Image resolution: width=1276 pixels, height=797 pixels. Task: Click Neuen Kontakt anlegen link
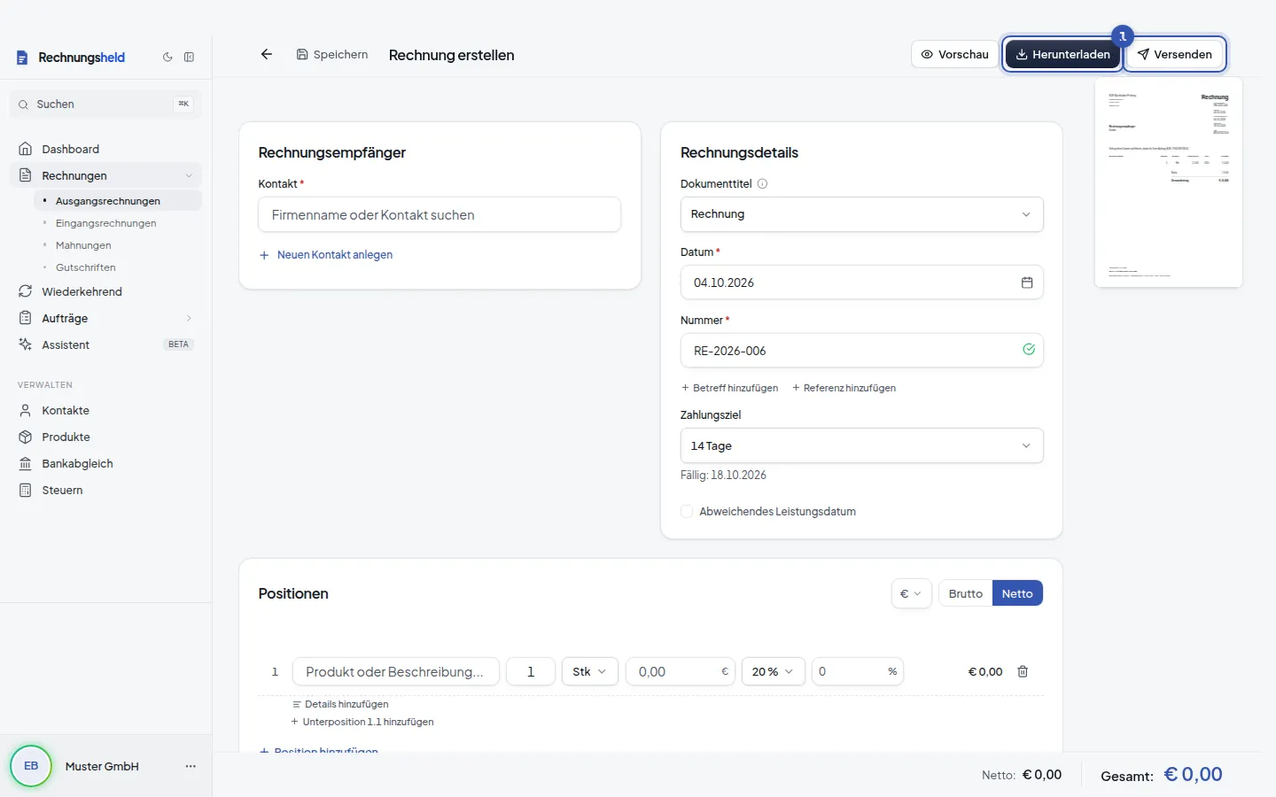(x=326, y=255)
